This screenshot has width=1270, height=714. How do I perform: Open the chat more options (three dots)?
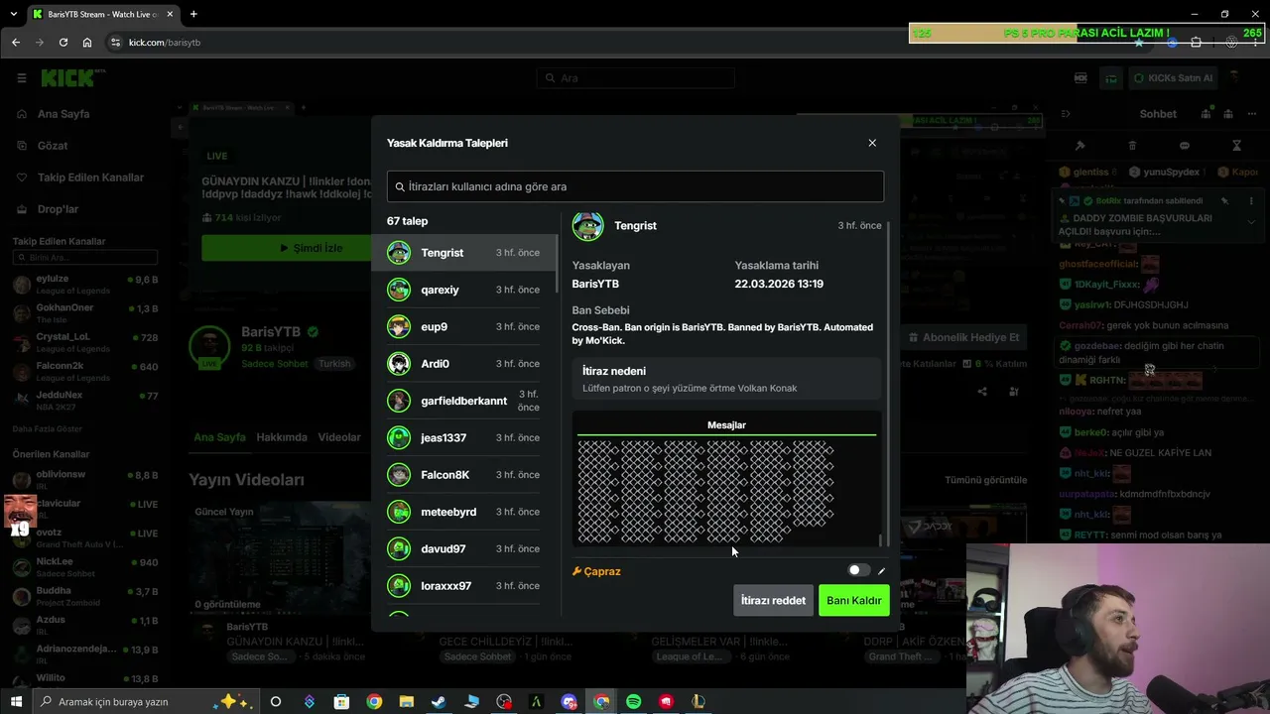pyautogui.click(x=1251, y=114)
